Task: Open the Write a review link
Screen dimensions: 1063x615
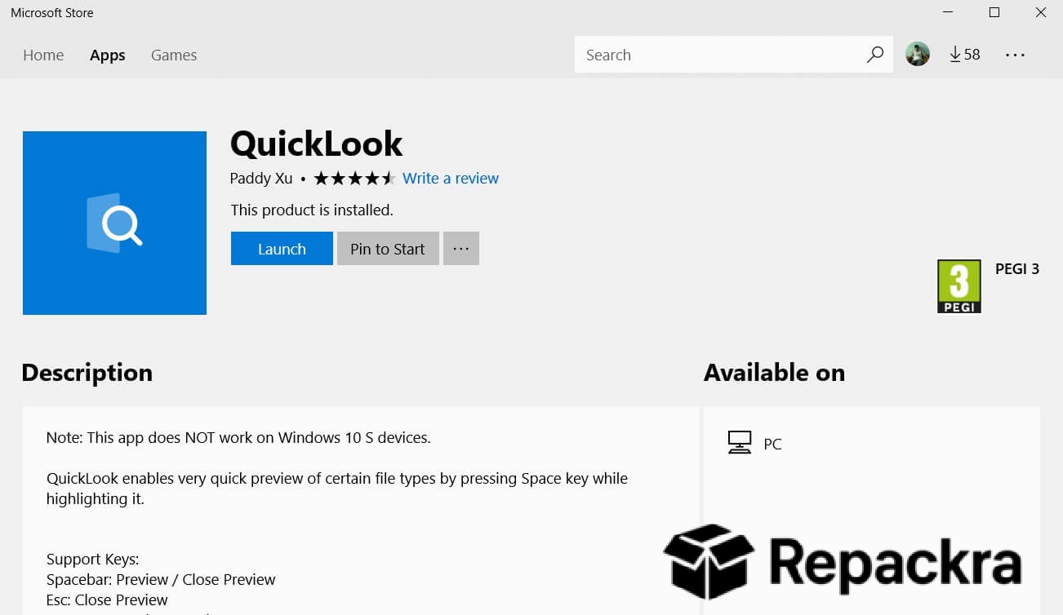Action: 451,178
